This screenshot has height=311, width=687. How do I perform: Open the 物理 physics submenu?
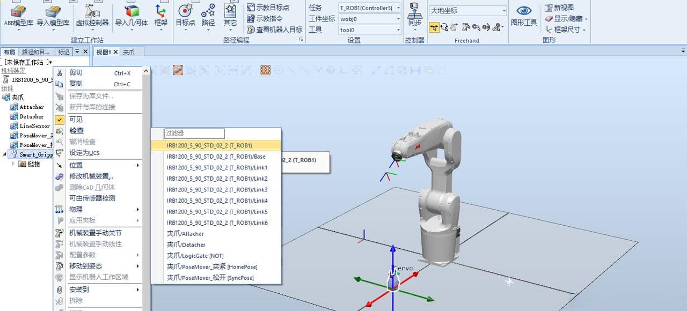point(98,209)
